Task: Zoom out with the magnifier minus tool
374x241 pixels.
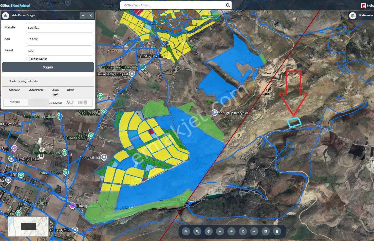Action: pyautogui.click(x=197, y=231)
